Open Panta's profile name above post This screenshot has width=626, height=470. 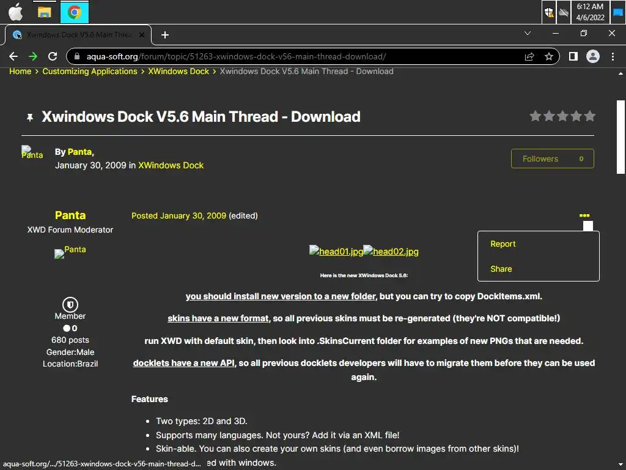pos(70,215)
